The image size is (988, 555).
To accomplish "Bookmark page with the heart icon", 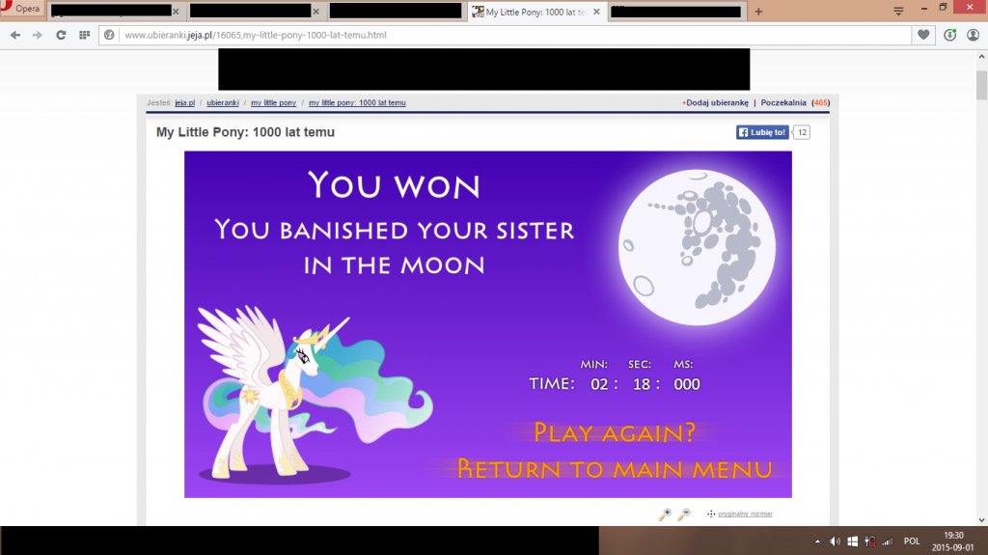I will [x=923, y=36].
